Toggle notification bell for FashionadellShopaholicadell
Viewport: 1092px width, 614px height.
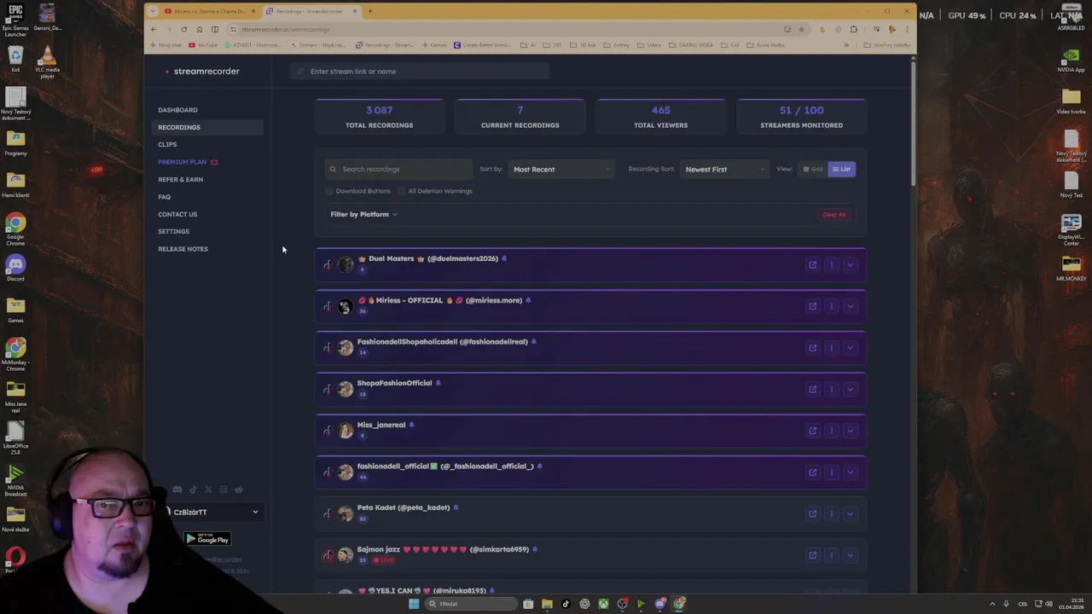[534, 342]
